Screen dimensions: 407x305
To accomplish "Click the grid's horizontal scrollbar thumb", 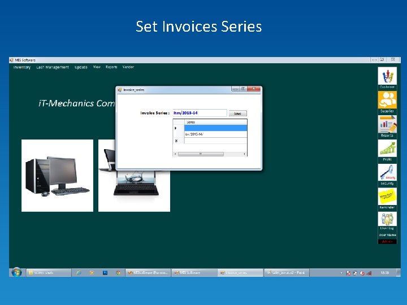I will click(201, 154).
